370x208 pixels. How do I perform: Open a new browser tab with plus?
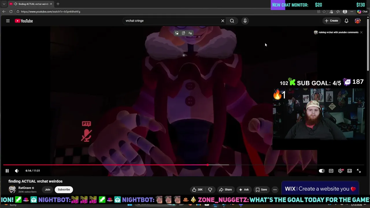coord(58,4)
